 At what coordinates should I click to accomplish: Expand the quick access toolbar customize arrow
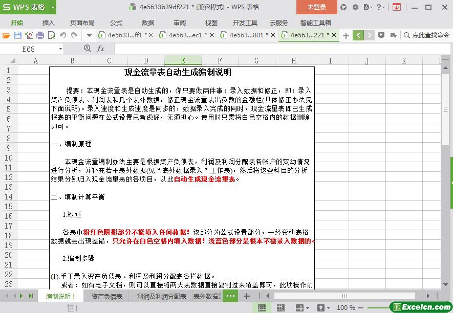coord(89,35)
